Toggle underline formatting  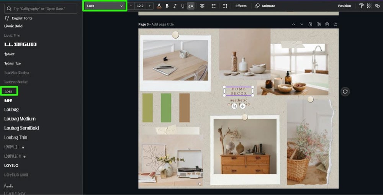(x=183, y=6)
